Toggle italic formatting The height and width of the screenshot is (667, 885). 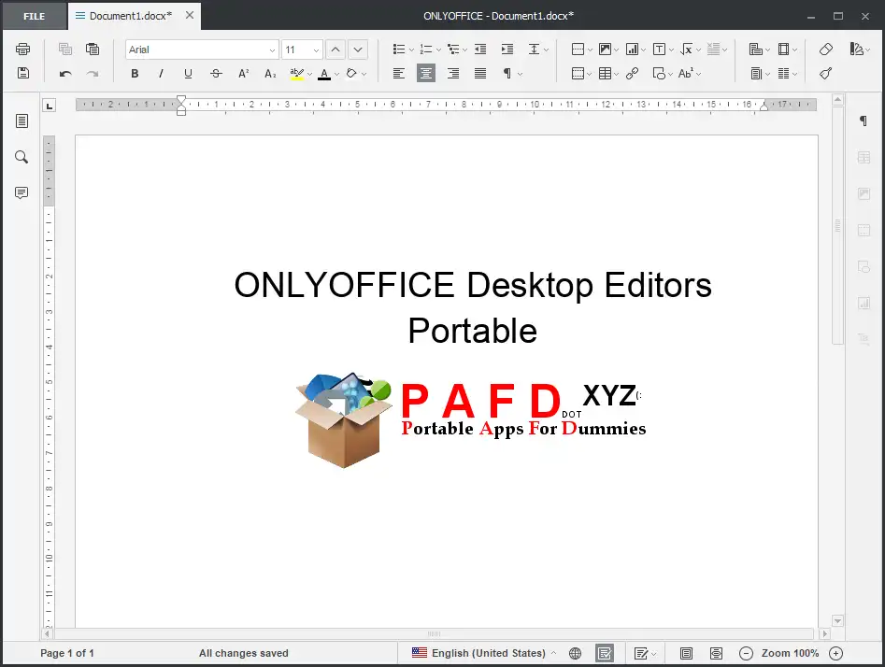[x=162, y=74]
